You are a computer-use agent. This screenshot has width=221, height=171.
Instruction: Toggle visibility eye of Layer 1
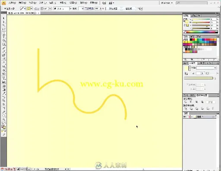pyautogui.click(x=185, y=117)
